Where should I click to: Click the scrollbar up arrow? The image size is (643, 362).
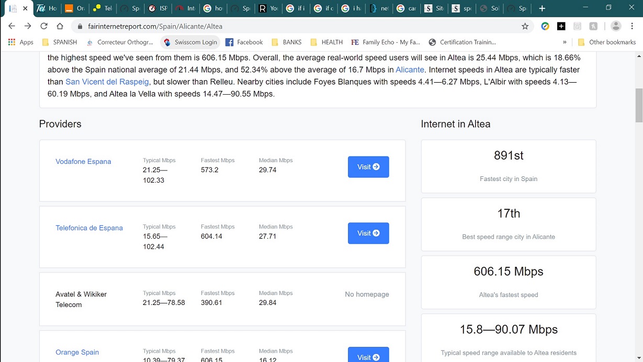point(639,56)
